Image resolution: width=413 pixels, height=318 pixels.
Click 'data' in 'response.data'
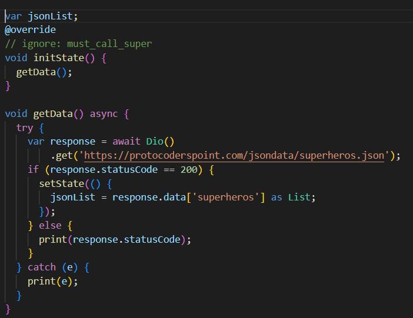pos(175,197)
